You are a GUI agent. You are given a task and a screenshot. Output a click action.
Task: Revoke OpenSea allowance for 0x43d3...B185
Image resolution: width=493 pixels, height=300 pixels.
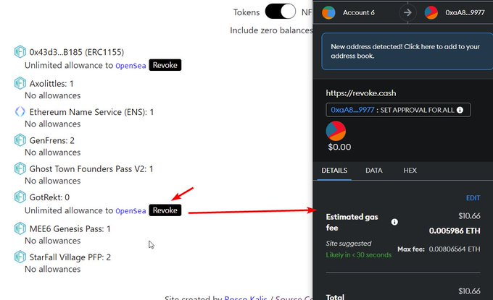165,65
